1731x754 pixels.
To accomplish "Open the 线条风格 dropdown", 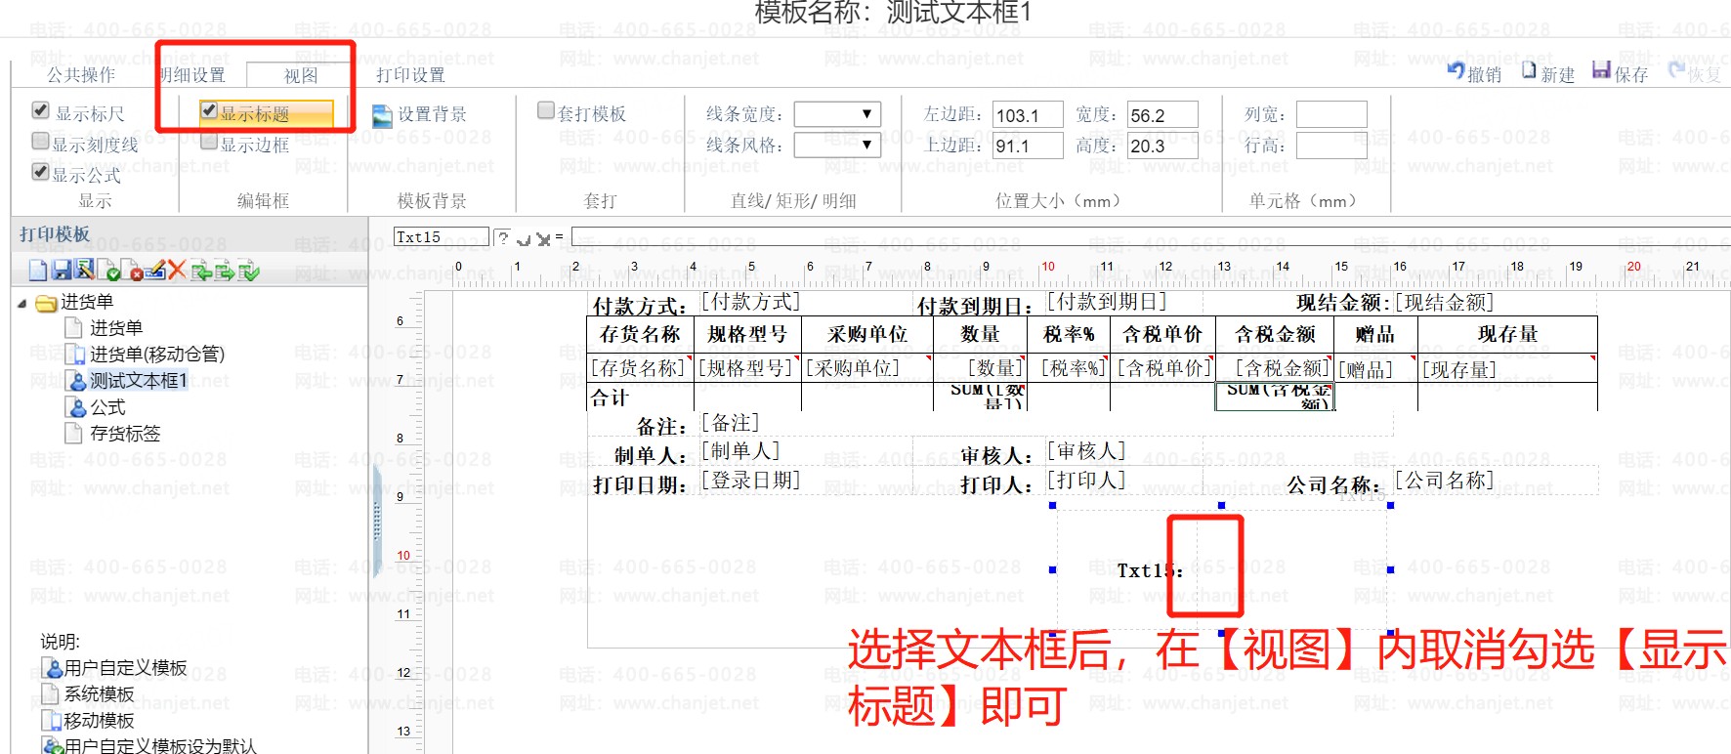I will 837,146.
